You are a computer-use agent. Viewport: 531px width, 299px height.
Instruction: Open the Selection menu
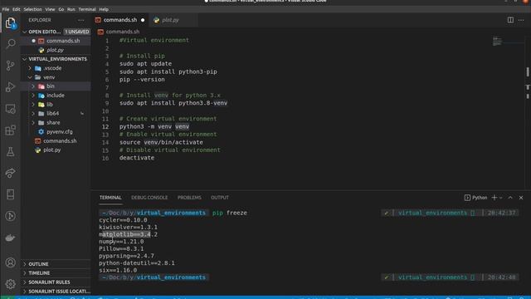[x=32, y=9]
